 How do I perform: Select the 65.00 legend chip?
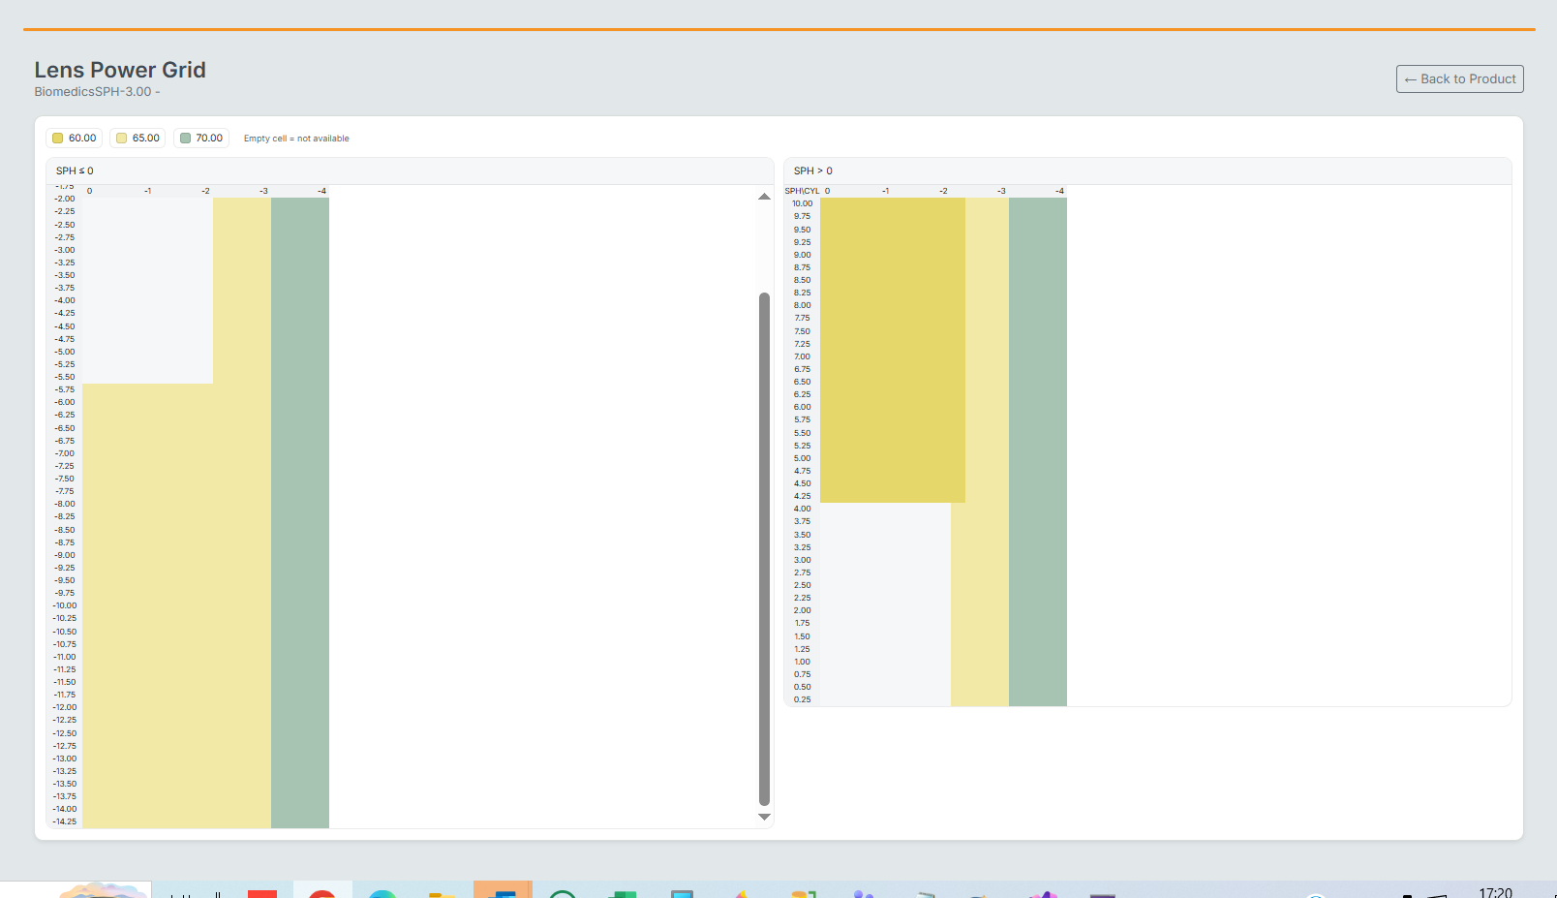pos(137,139)
